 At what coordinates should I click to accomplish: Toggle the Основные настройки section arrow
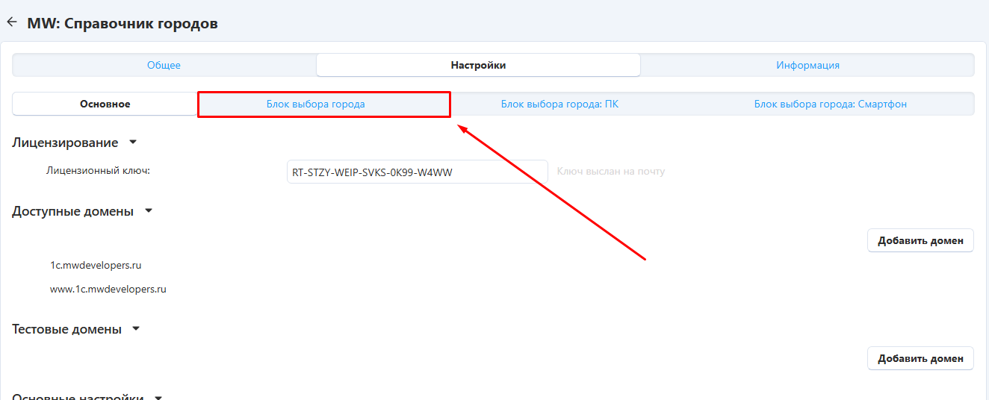coord(158,396)
